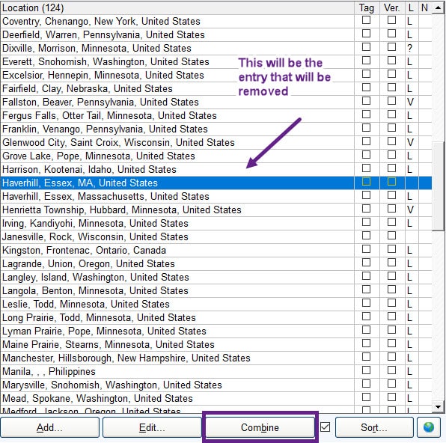Toggle the checkbox next to Combine

[x=325, y=427]
